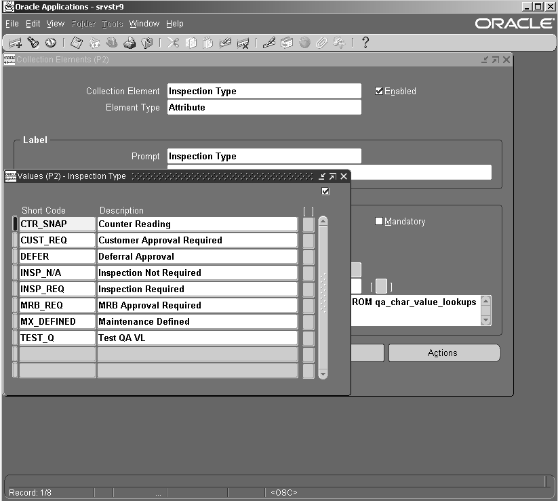
Task: Select the DEFER short code cell
Action: click(58, 256)
